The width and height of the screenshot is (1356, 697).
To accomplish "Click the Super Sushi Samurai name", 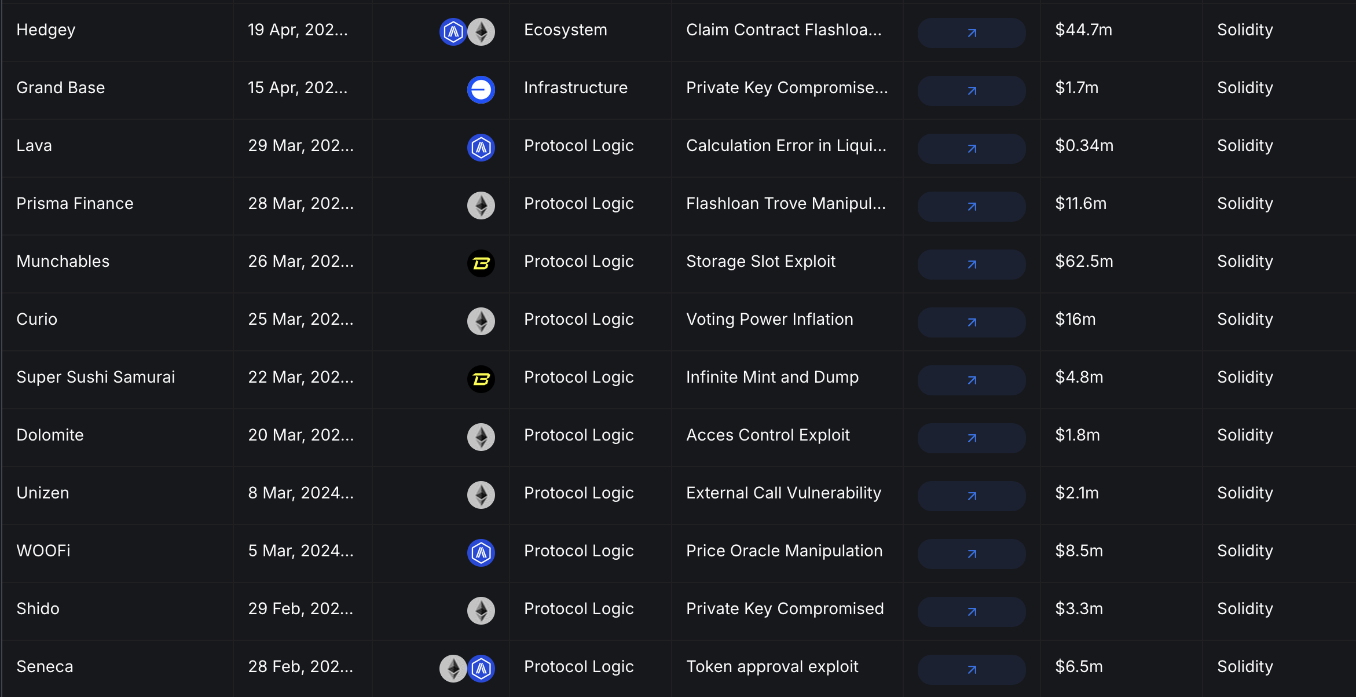I will click(x=96, y=377).
